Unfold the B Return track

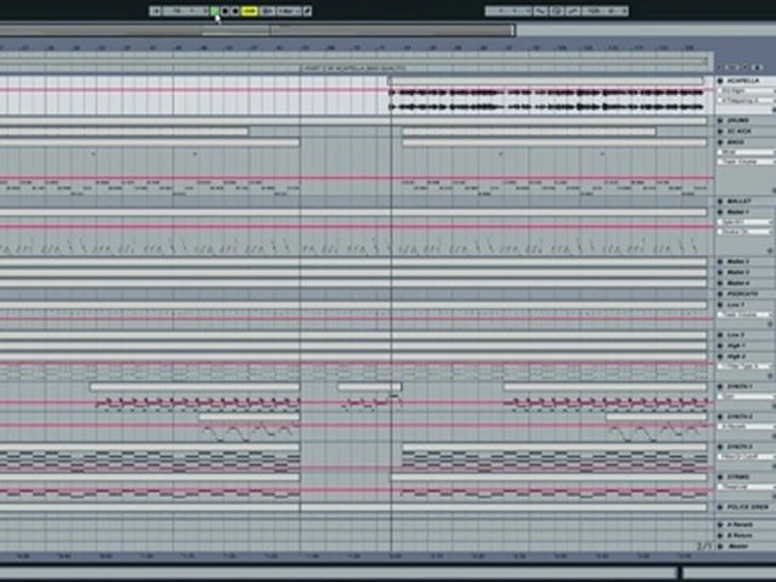point(720,535)
